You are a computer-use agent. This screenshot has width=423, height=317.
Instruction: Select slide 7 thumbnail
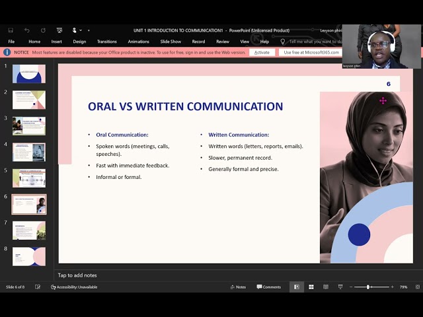[x=29, y=230]
